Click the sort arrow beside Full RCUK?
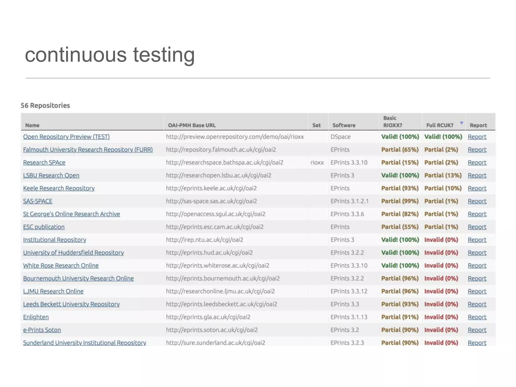 click(462, 123)
